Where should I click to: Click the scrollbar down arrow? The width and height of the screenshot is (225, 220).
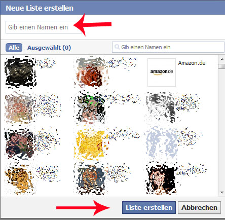[x=222, y=192]
